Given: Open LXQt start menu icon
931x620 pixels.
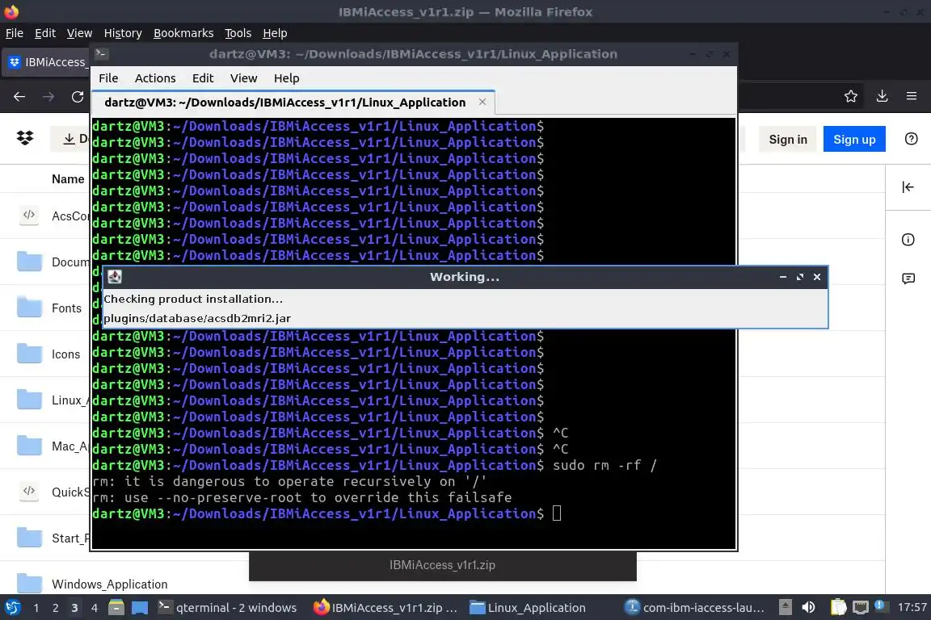Looking at the screenshot, I should pos(13,608).
